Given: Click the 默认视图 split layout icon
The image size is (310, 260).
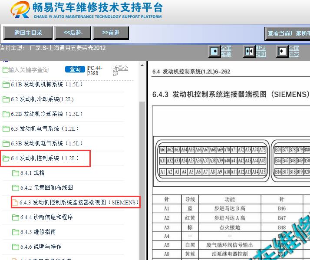Looking at the screenshot, I should tap(249, 51).
